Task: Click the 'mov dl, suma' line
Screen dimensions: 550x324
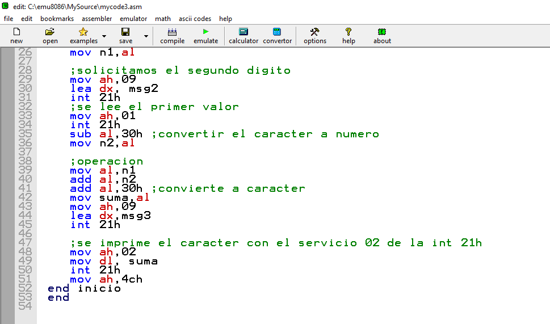Action: point(114,261)
